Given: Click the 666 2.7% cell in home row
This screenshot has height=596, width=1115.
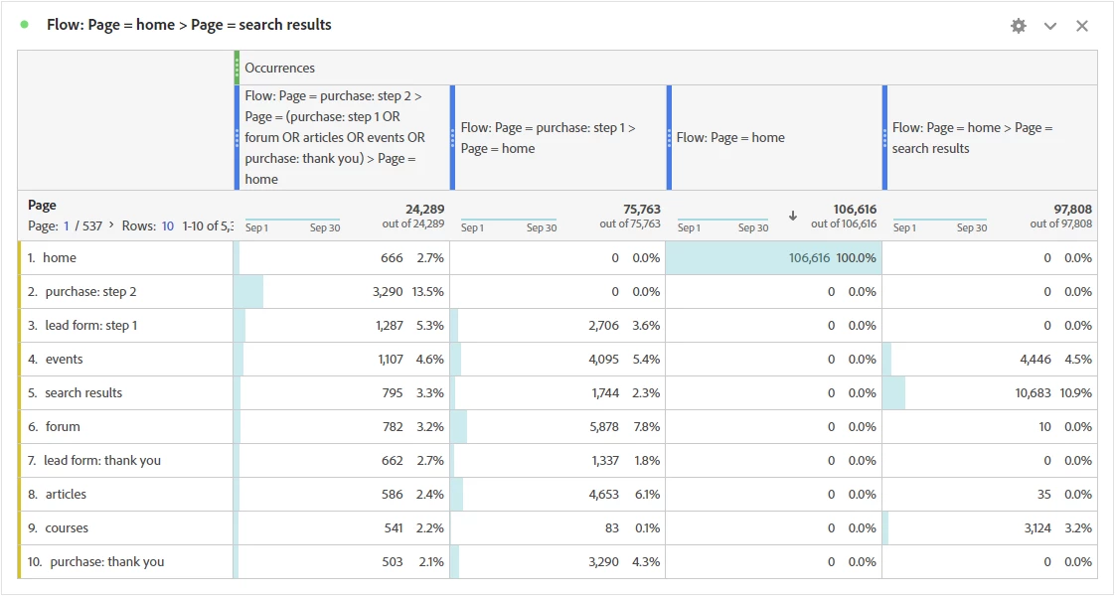Looking at the screenshot, I should pos(342,258).
